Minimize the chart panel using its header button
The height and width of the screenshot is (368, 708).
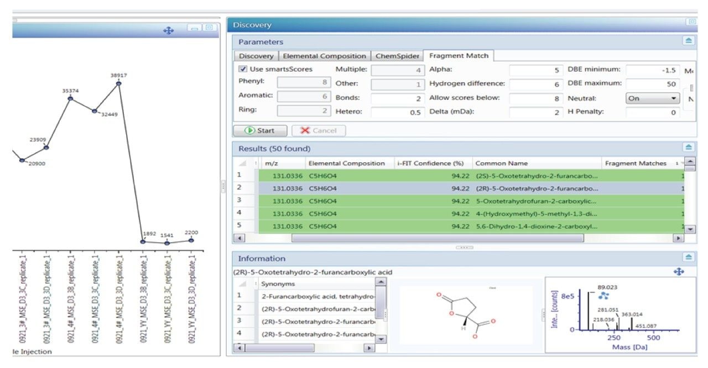(194, 28)
